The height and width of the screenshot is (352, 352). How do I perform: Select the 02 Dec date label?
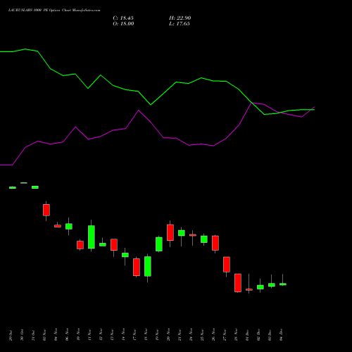(258, 335)
